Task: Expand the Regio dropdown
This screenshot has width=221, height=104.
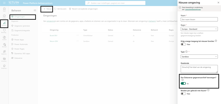Action: (199, 29)
